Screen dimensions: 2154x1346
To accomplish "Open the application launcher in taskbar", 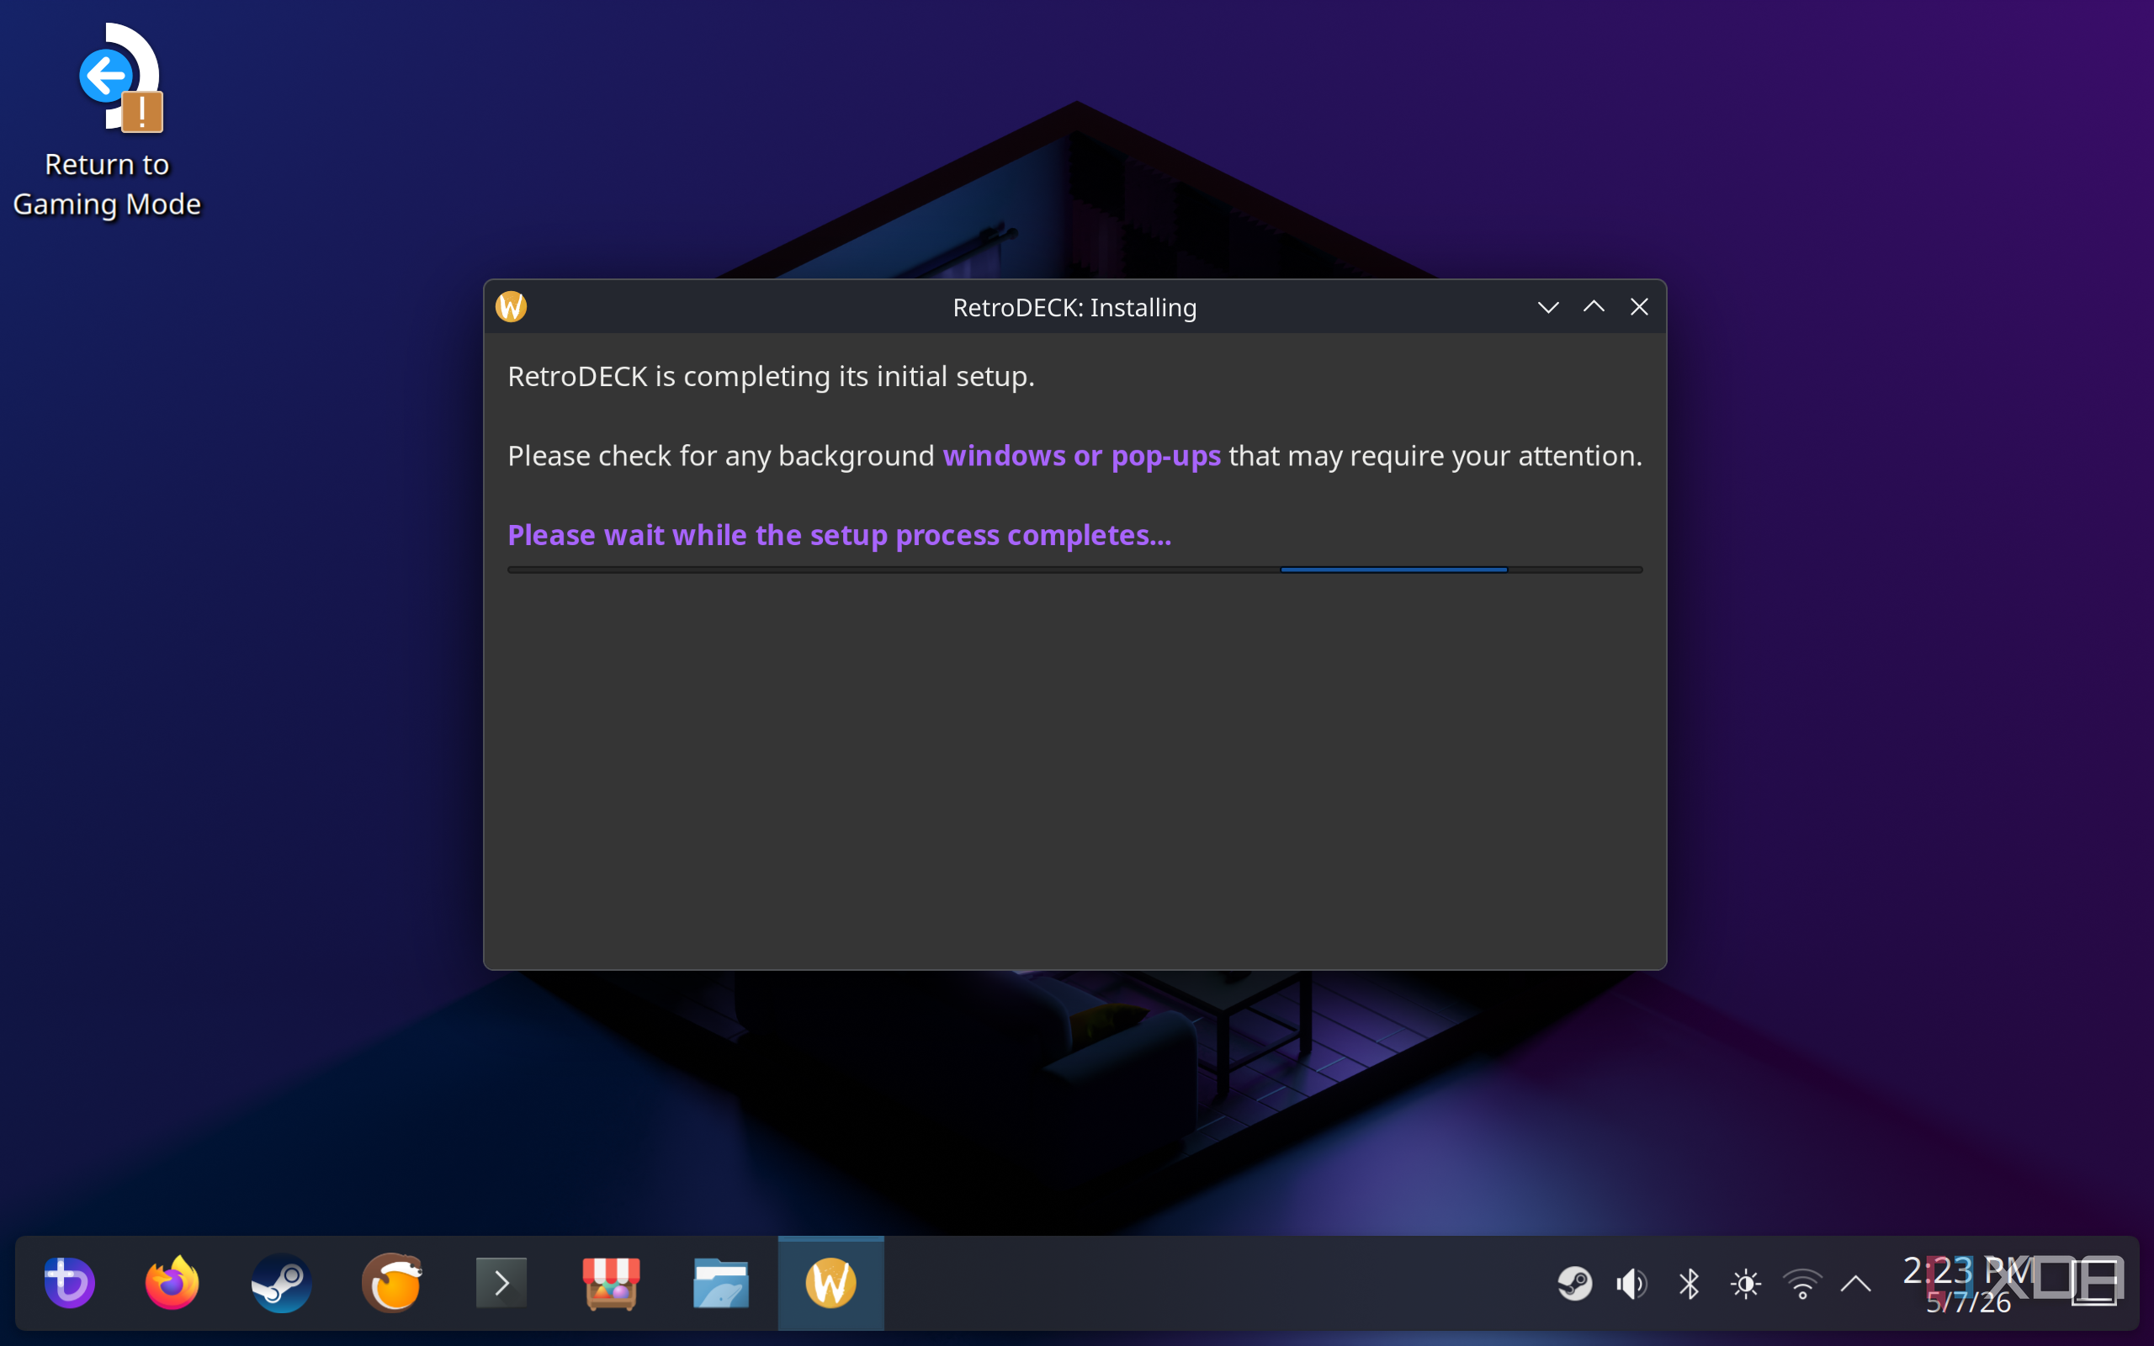I will (70, 1283).
